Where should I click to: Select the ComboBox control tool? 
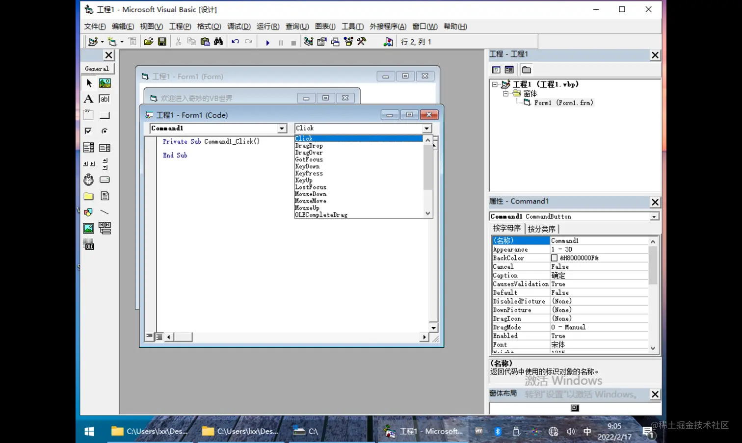[88, 148]
